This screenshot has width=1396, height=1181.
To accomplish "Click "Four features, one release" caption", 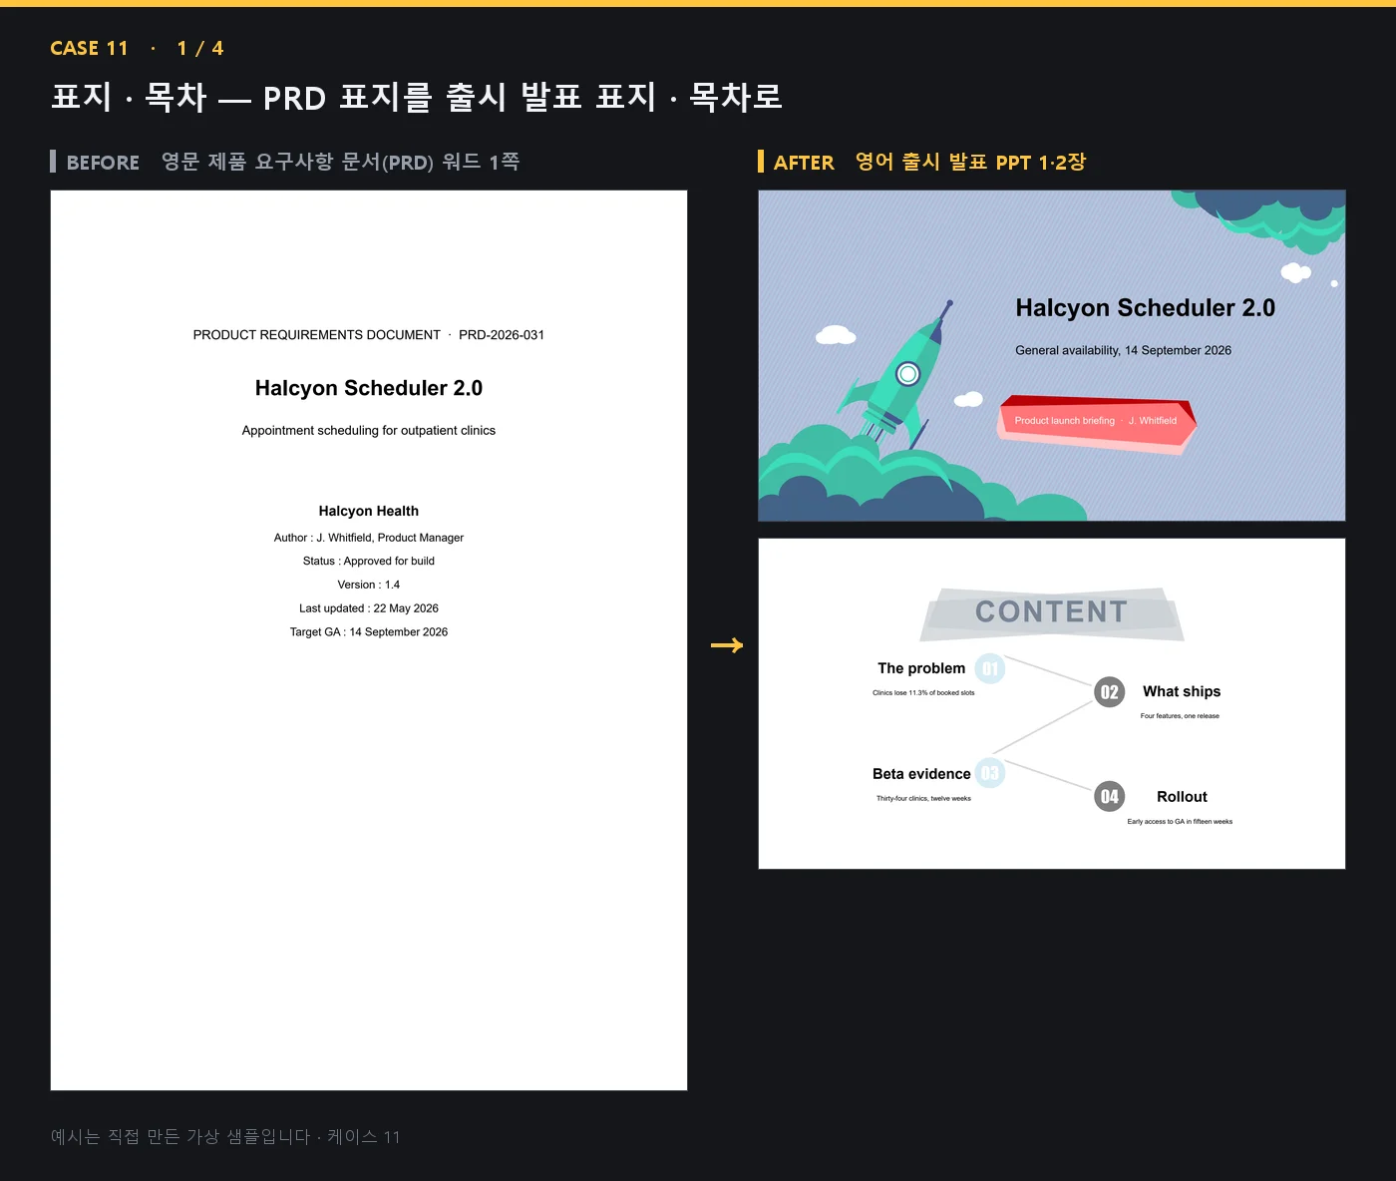I will click(1180, 716).
